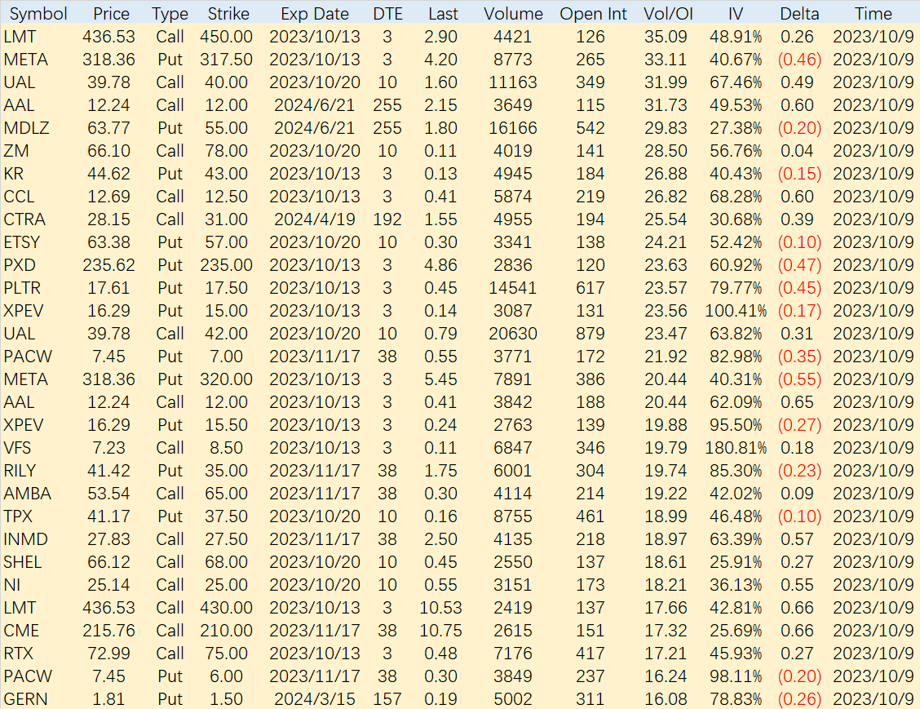Select the RILY symbol cell
The image size is (920, 709).
pos(20,471)
